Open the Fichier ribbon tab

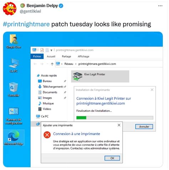pos(37,56)
